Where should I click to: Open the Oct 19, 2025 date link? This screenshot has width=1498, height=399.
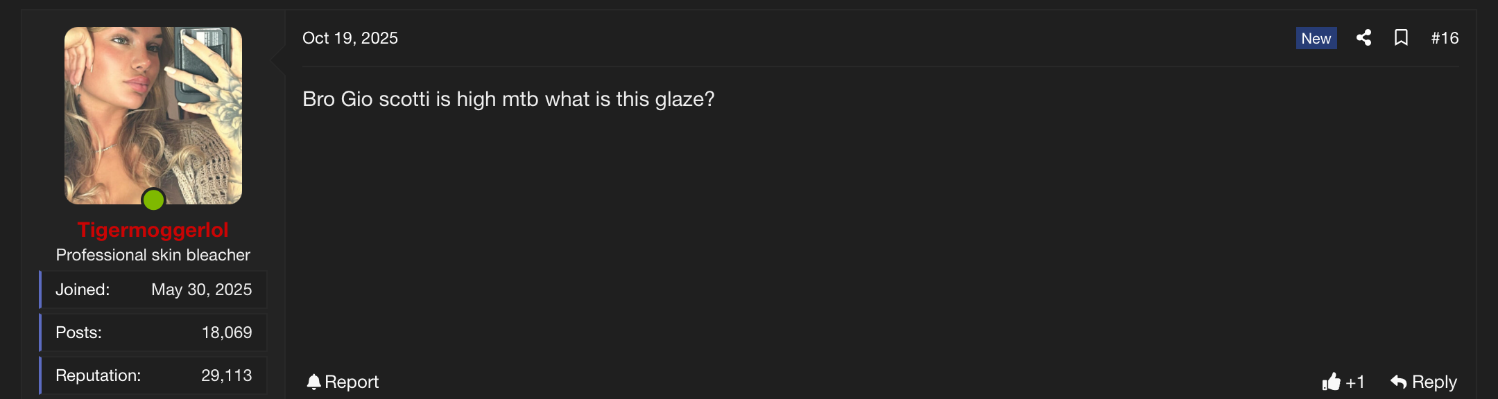(x=351, y=38)
